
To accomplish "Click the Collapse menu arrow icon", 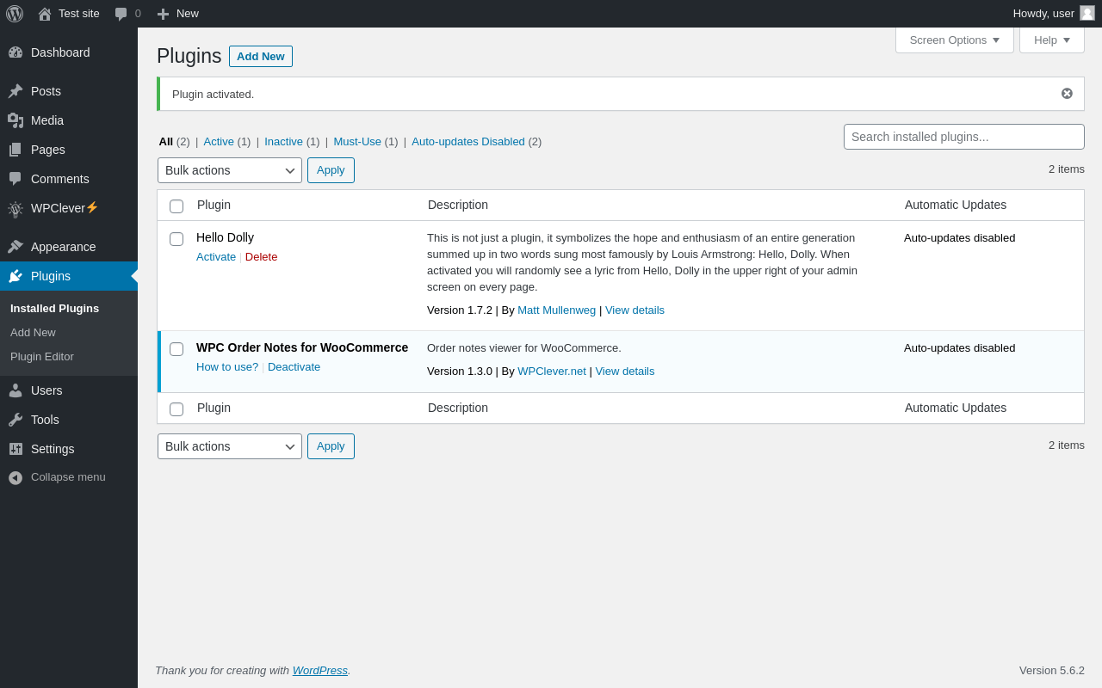I will [x=15, y=477].
